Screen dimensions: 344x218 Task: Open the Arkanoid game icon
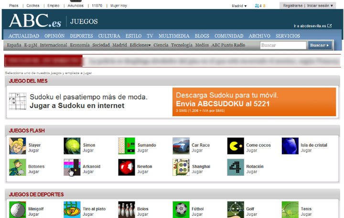click(72, 167)
